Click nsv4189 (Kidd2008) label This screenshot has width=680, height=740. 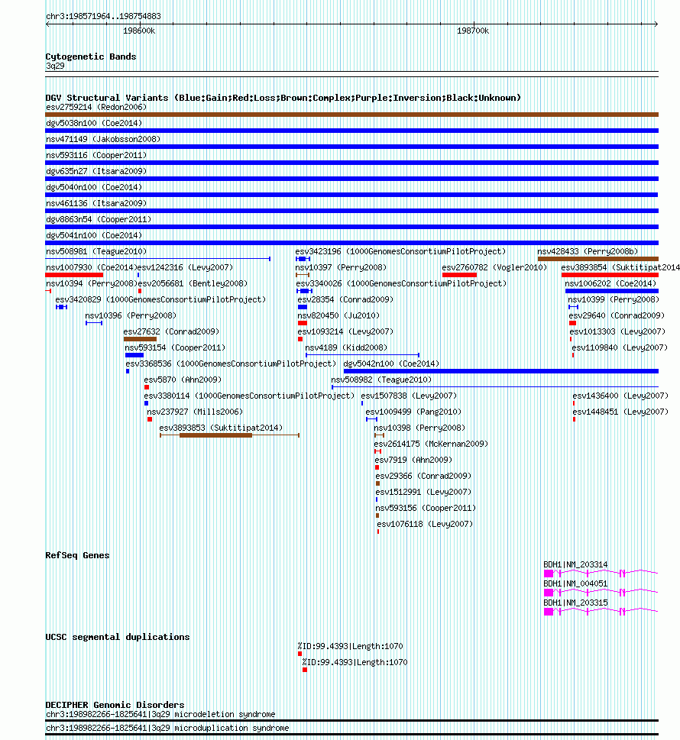(346, 347)
